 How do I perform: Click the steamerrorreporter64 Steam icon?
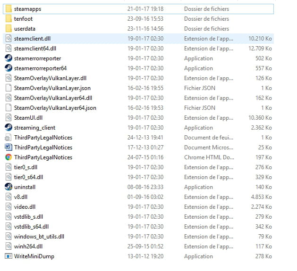[x=8, y=68]
